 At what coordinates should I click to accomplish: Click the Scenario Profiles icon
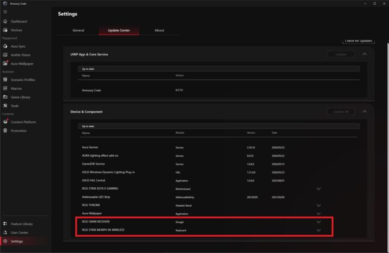point(5,80)
